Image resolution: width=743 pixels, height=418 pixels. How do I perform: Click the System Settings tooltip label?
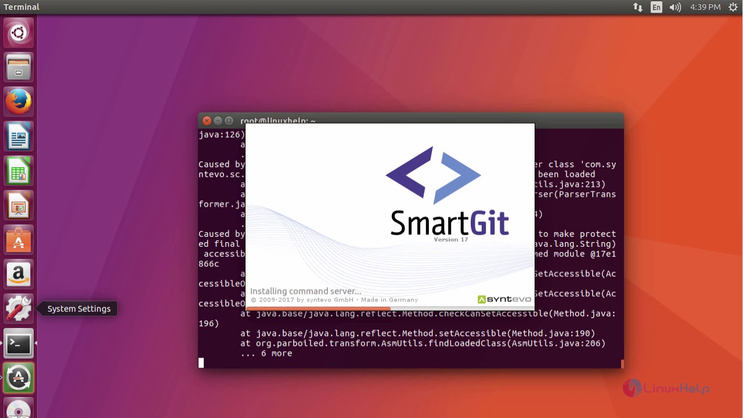point(79,309)
